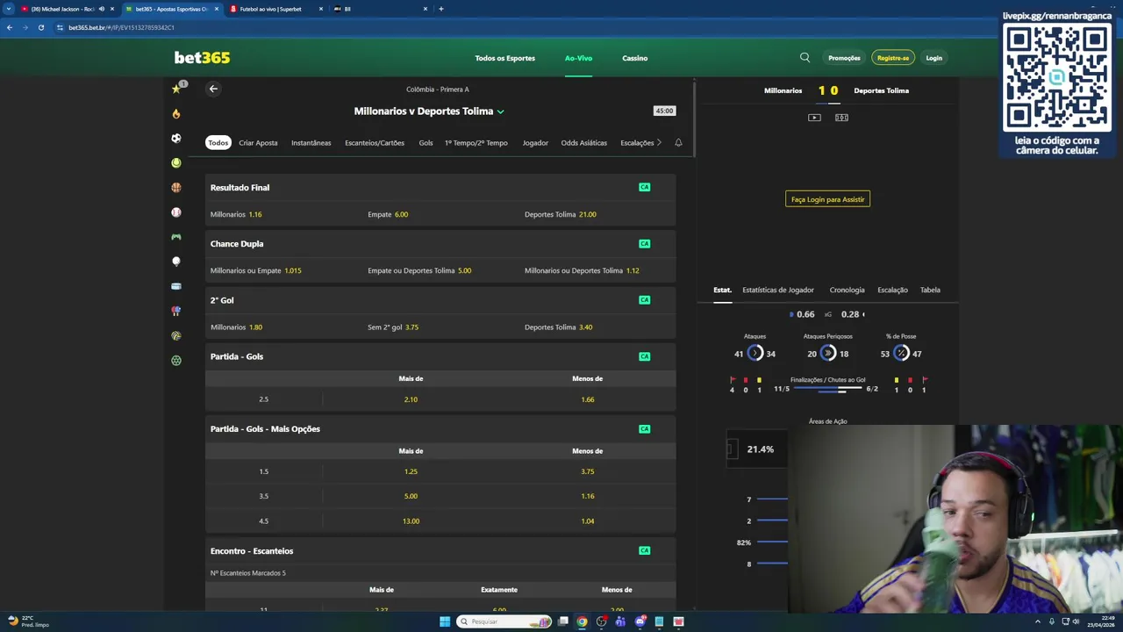The width and height of the screenshot is (1123, 632).
Task: Select the esports gamepad icon
Action: [176, 237]
